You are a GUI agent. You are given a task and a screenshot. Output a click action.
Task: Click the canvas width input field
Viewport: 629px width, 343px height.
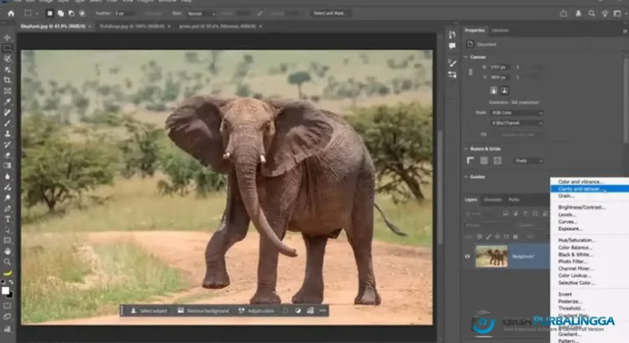(499, 67)
